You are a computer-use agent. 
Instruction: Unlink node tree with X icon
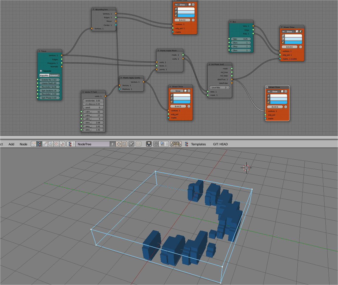[124, 144]
